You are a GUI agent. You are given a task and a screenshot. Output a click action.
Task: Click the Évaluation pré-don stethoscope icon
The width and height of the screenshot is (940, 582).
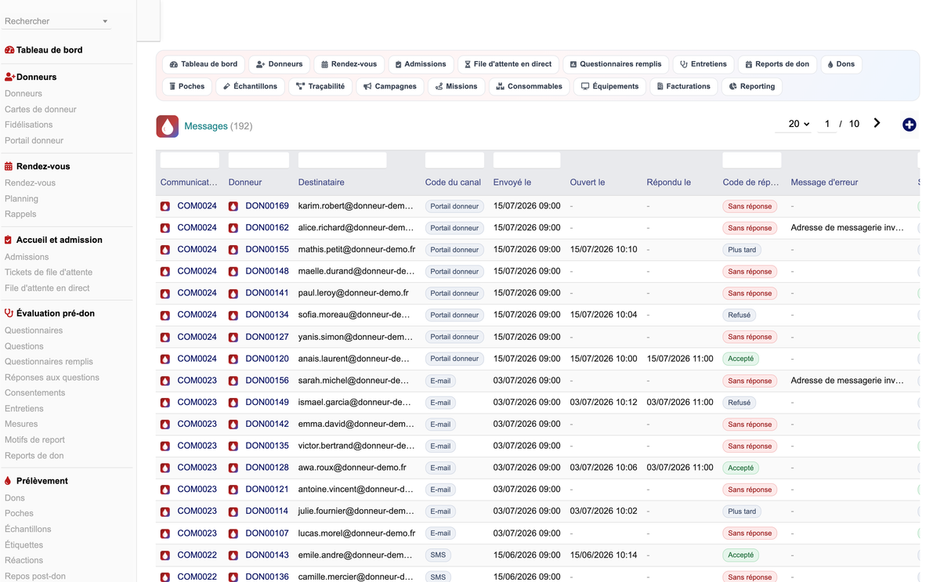9,313
